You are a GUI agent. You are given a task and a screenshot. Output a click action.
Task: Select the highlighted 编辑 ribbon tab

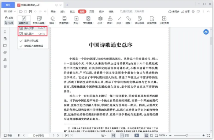pyautogui.click(x=82, y=12)
